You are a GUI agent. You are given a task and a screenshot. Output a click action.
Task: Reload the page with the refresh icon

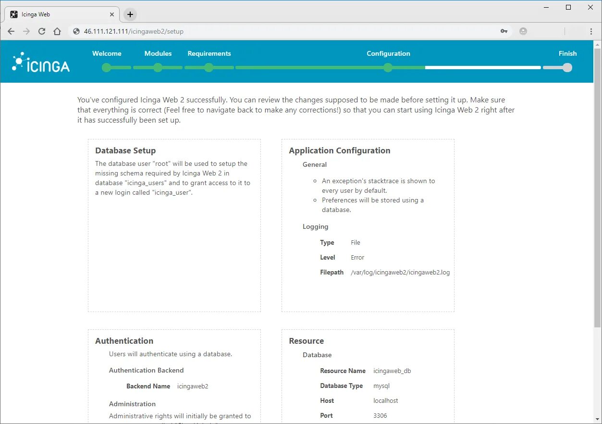(42, 31)
